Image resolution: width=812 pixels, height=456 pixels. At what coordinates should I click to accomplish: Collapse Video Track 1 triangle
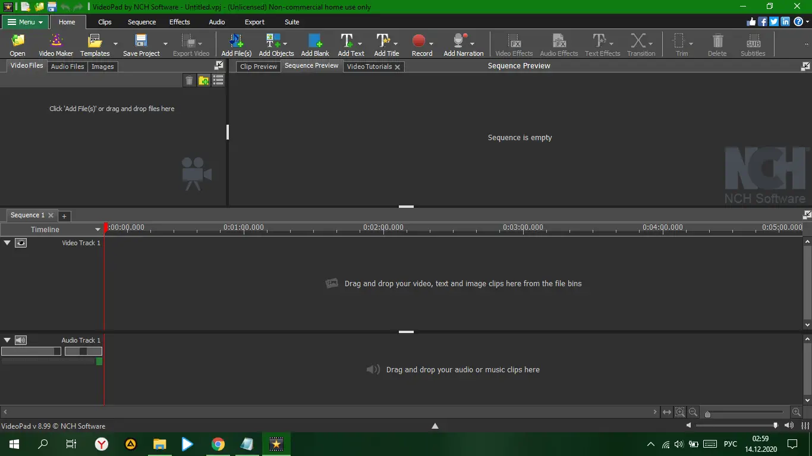click(x=7, y=243)
